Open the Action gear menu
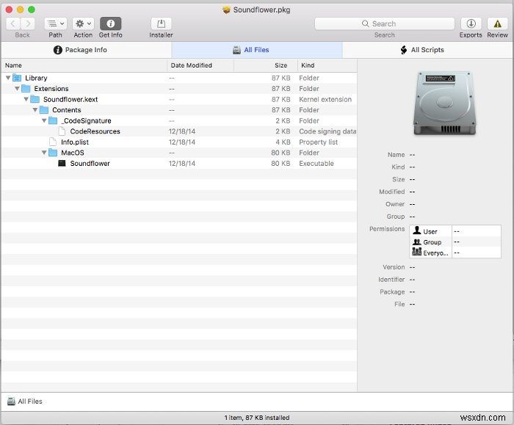 [83, 23]
